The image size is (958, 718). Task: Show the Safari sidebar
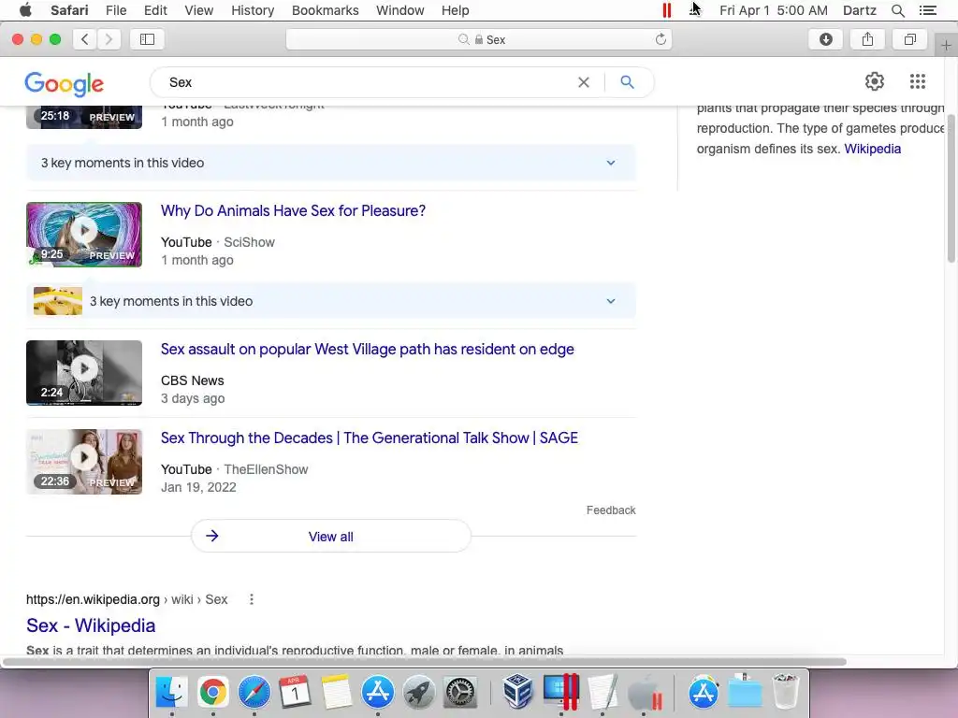point(147,39)
